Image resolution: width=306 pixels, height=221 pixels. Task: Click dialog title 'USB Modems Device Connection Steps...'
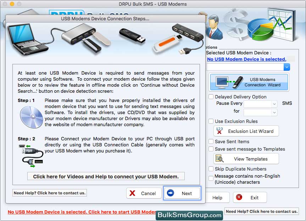(x=105, y=18)
